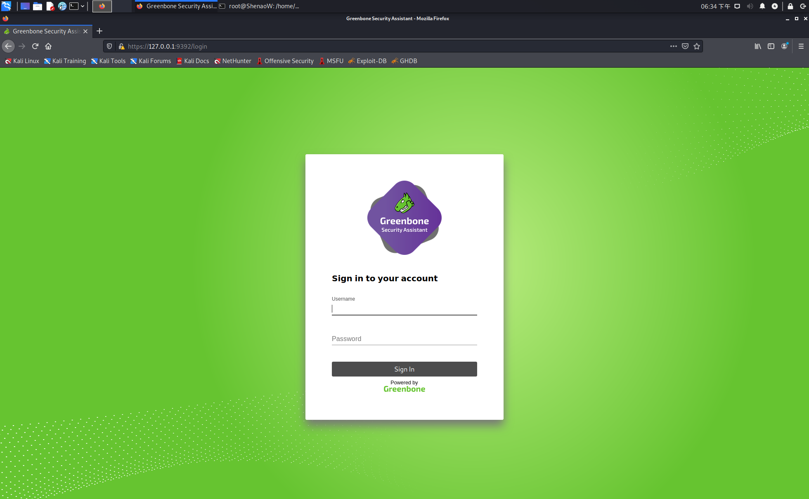Click the forward navigation arrow
Screen dimensions: 809x499
coord(22,46)
